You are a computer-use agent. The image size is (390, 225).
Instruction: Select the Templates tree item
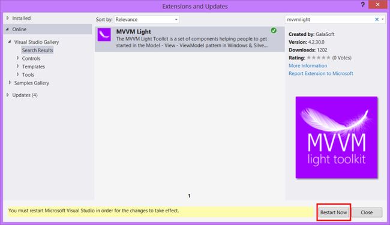tap(34, 67)
